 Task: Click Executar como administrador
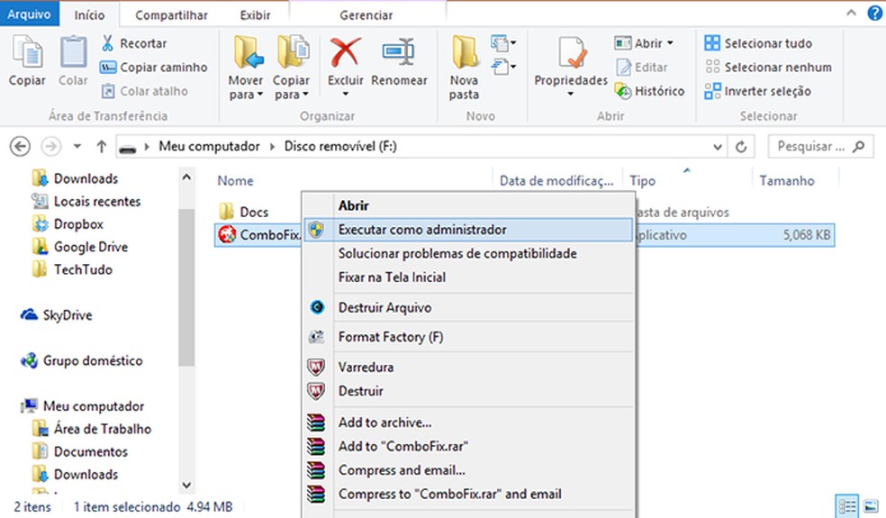coord(468,230)
